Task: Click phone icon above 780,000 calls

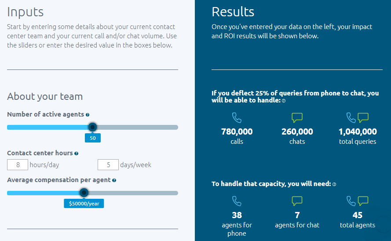Action: pos(237,117)
